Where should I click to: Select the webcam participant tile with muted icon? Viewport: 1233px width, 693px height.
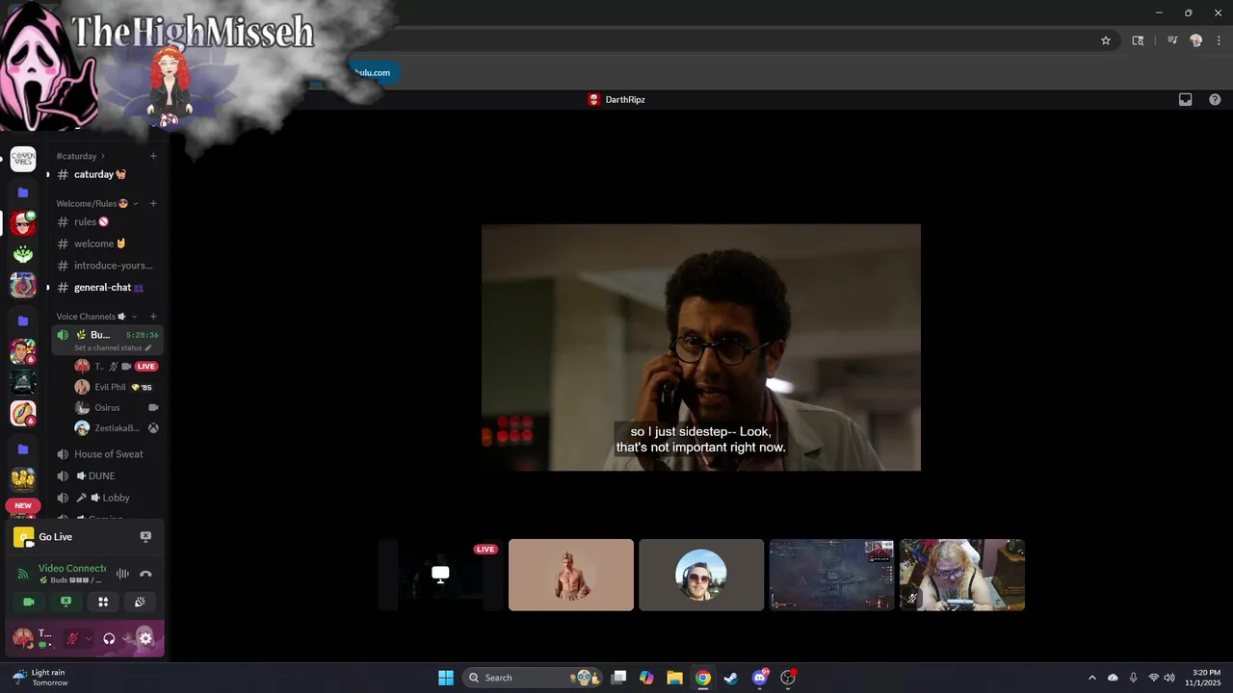tap(962, 575)
